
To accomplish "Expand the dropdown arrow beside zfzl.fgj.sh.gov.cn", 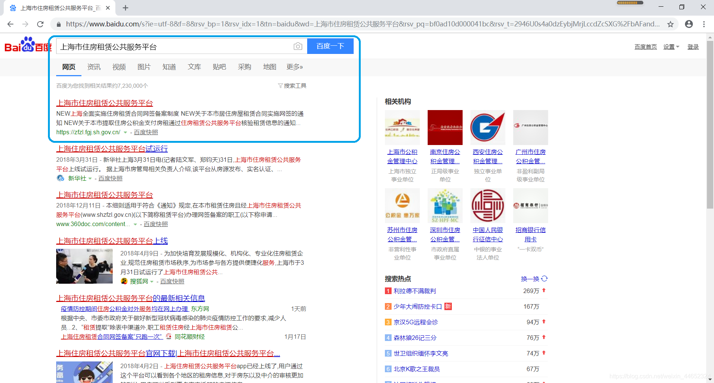I will 125,132.
